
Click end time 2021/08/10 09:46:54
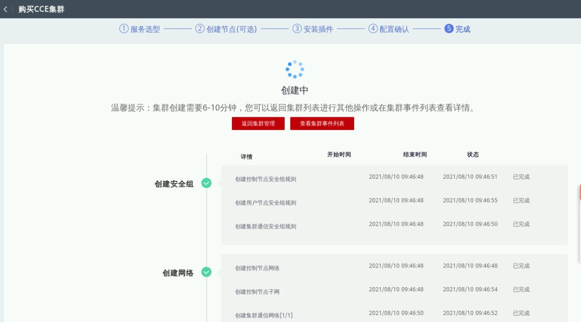coord(470,289)
